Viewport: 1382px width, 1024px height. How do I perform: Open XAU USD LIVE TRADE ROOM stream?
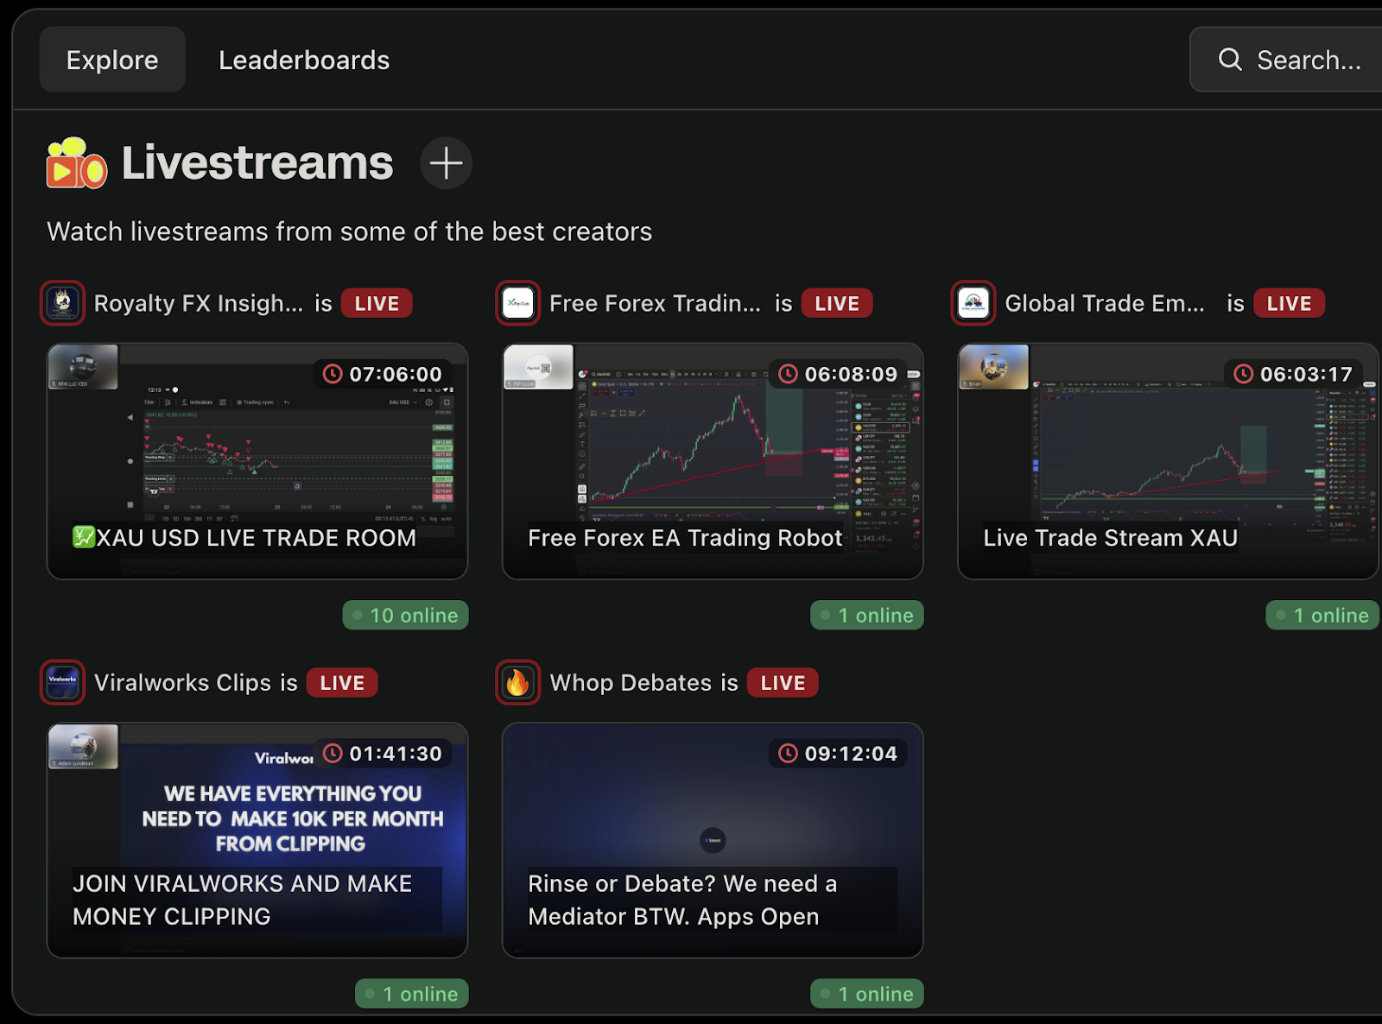(257, 461)
